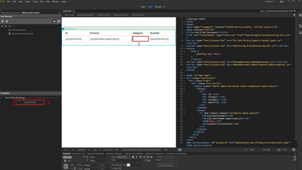Viewport: 302px width, 170px height.
Task: Click the {{productCode}} cell in design view
Action: coord(77,39)
